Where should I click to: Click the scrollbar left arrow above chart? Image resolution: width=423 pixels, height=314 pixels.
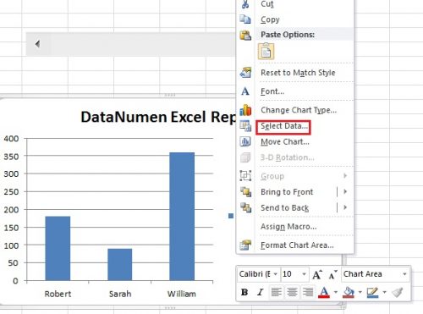pyautogui.click(x=37, y=44)
